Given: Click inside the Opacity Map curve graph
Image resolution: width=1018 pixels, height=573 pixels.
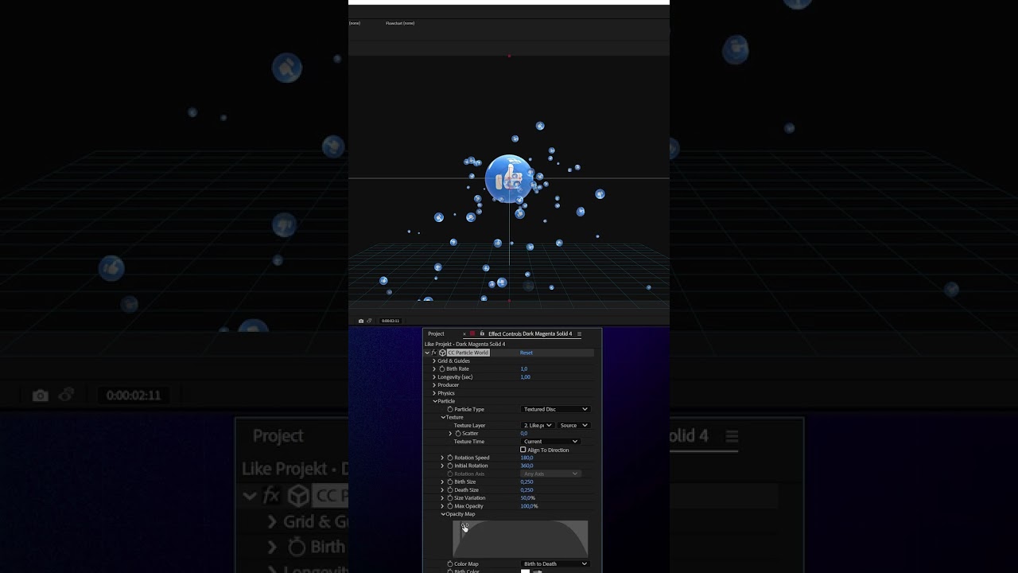Looking at the screenshot, I should pos(520,540).
